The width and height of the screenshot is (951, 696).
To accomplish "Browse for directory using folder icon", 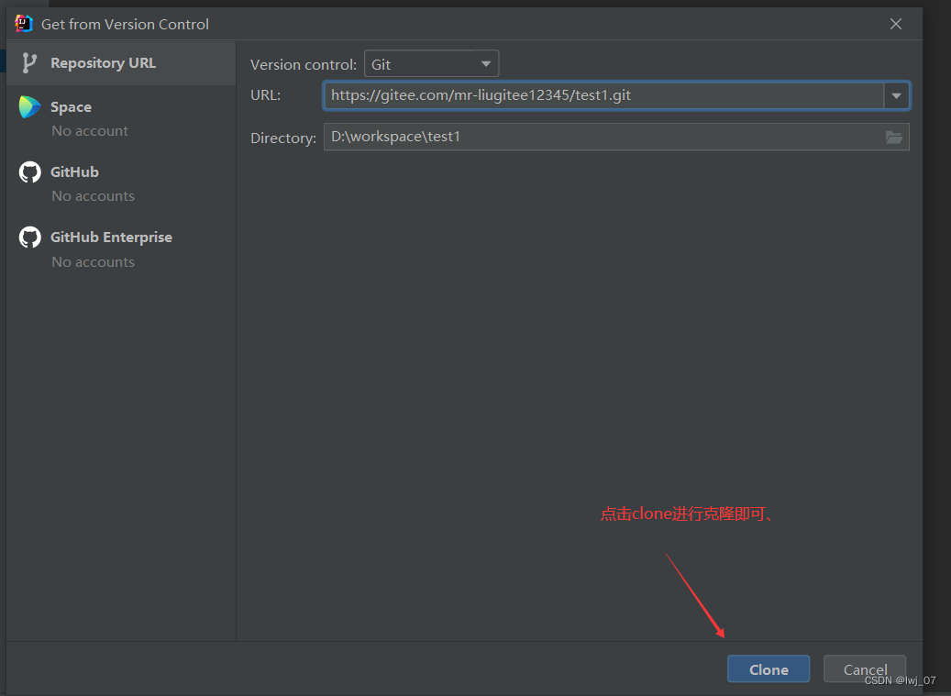I will coord(894,138).
